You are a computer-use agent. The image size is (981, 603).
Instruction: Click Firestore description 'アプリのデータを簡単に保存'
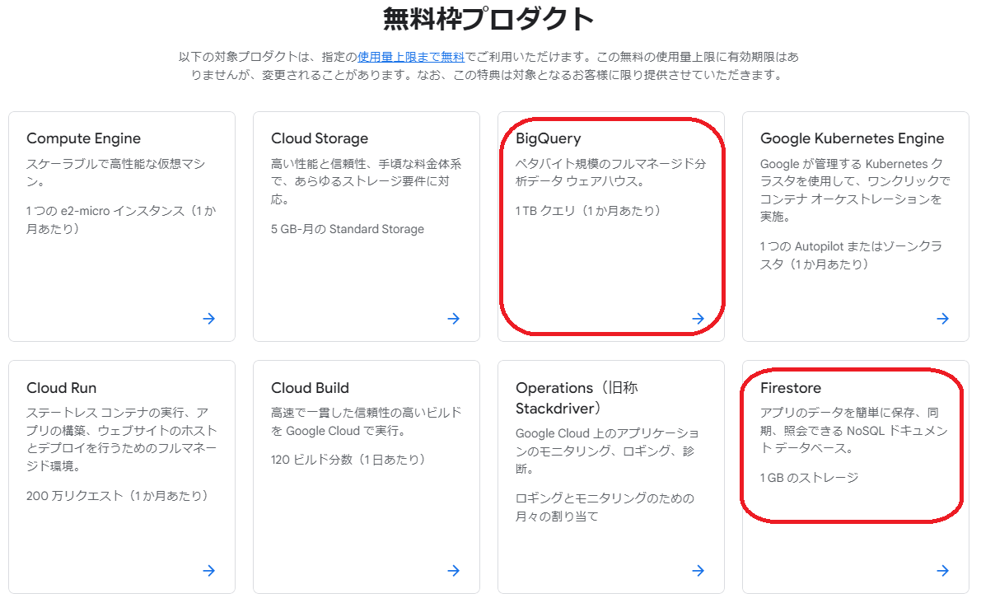[843, 413]
